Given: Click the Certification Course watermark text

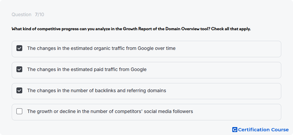Looking at the screenshot, I should (263, 129).
